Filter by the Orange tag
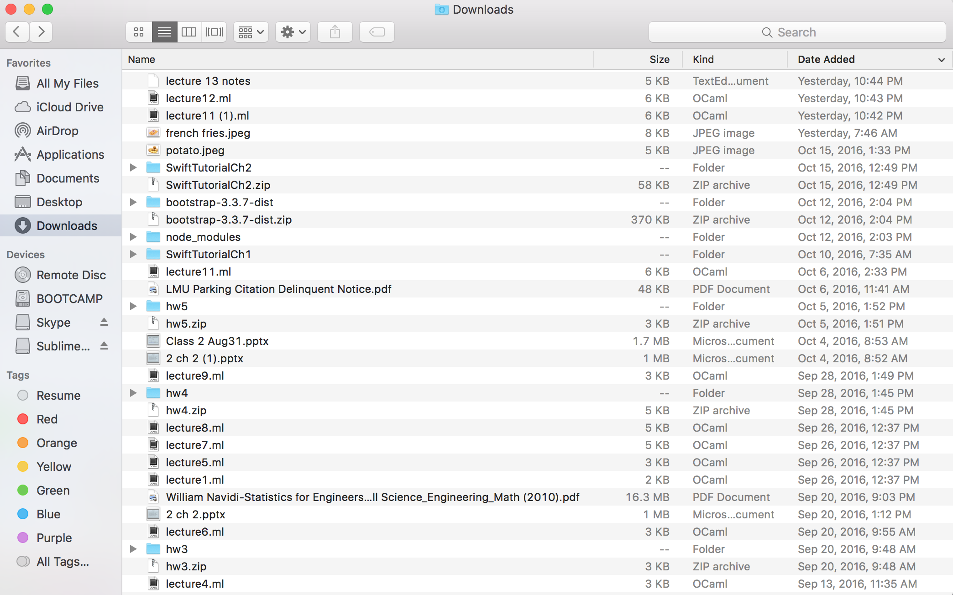This screenshot has height=595, width=953. [x=61, y=443]
